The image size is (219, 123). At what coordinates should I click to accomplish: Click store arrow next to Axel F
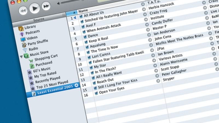click(145, 14)
